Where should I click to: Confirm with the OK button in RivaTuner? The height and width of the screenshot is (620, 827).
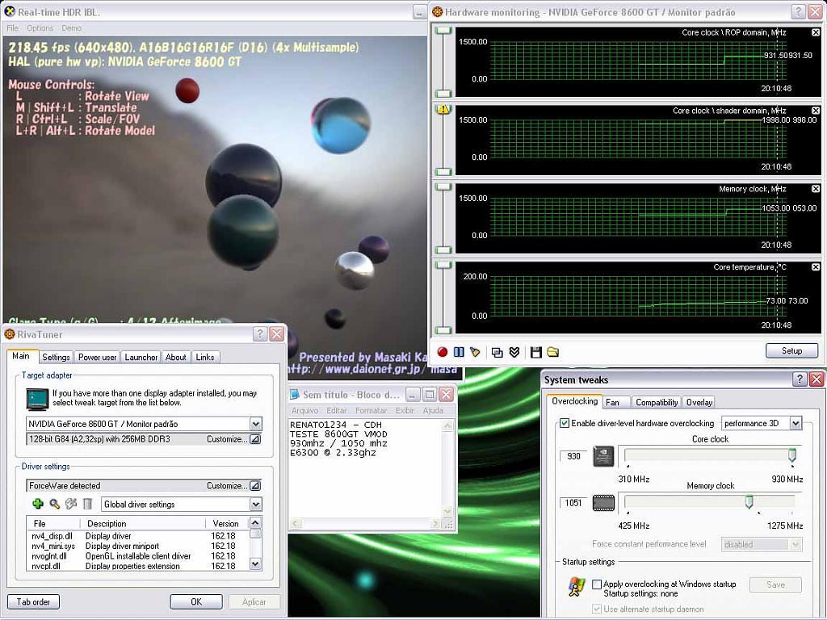coord(196,601)
